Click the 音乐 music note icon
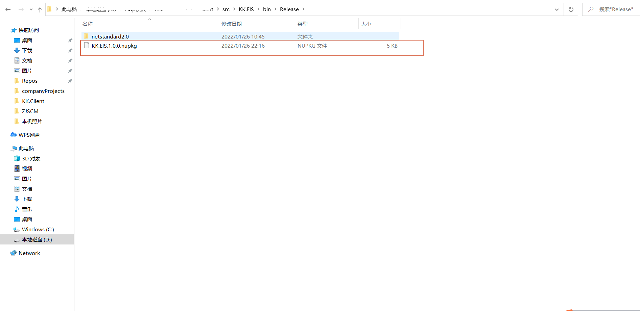Image resolution: width=640 pixels, height=311 pixels. point(17,209)
